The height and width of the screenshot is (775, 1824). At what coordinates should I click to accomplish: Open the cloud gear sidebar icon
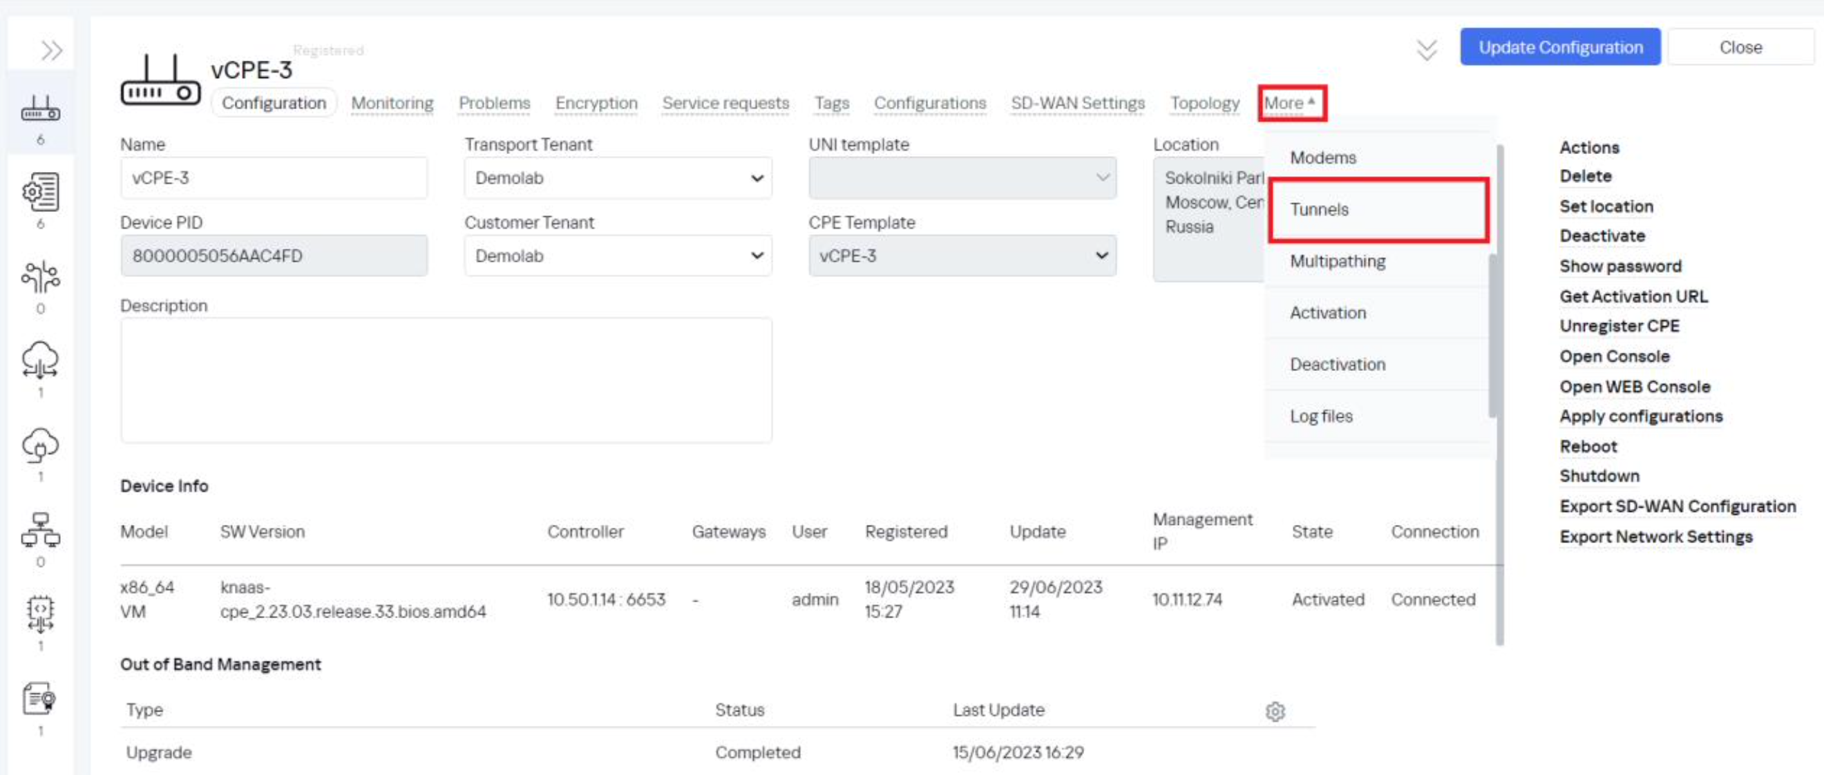40,446
